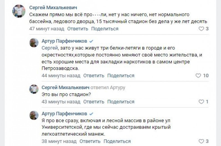Click the 'Сергей' mention in Парфенчиков's reply

pyautogui.click(x=50, y=48)
